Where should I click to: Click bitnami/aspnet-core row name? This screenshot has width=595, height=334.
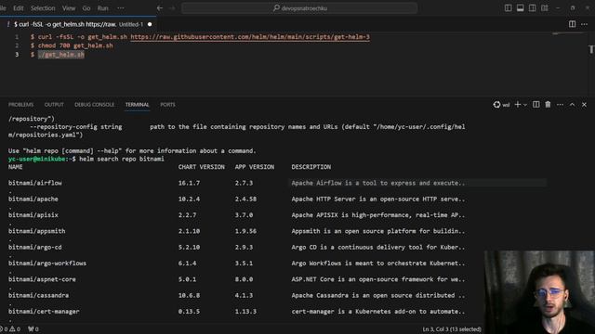click(x=42, y=279)
